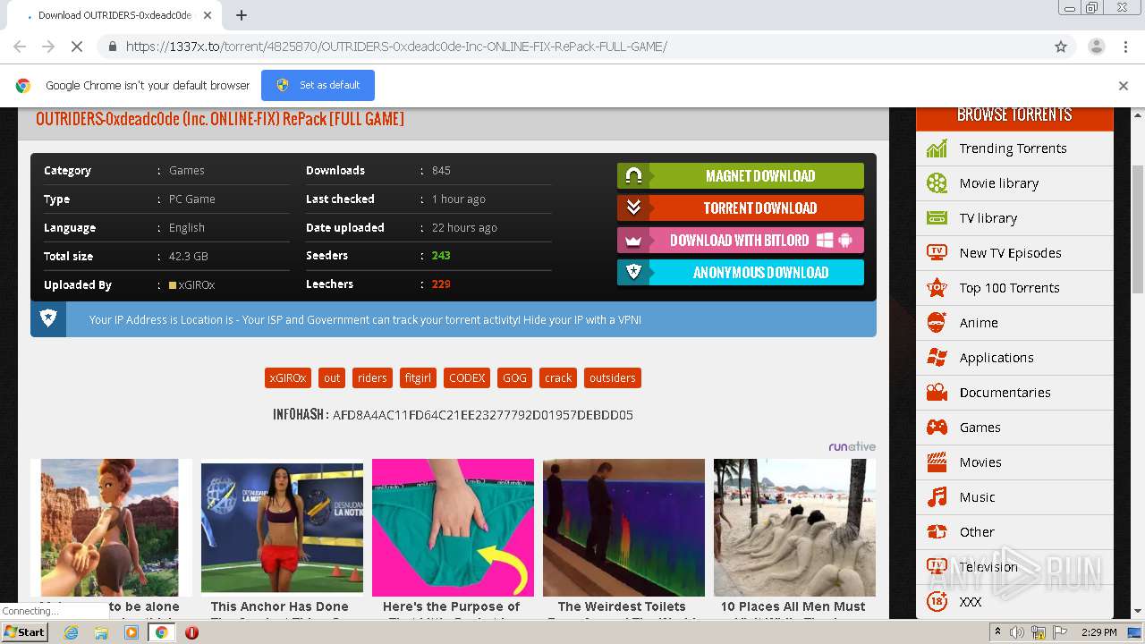Dismiss the default browser notification bar

(1124, 86)
